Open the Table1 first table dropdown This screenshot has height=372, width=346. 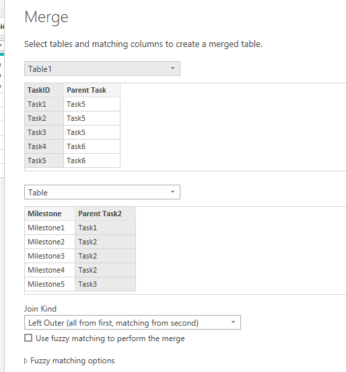click(102, 68)
